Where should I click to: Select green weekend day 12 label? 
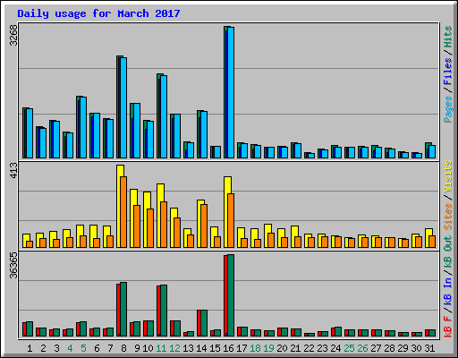pyautogui.click(x=174, y=348)
